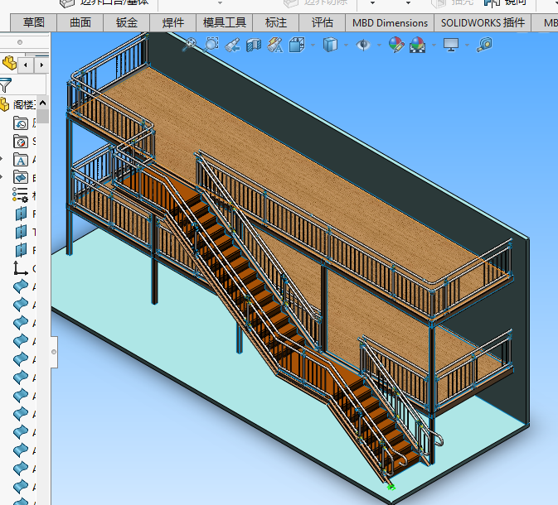Click the Display Style cube icon
The image size is (558, 505).
(329, 45)
